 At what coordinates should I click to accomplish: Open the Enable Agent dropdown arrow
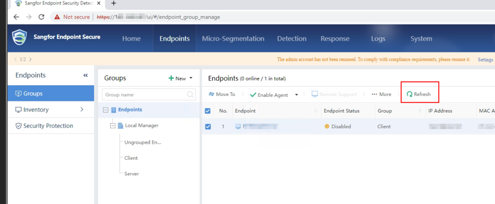[297, 95]
